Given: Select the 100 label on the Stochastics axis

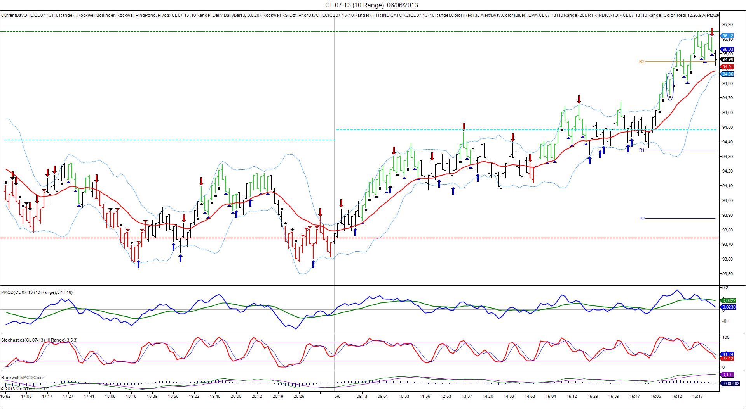Looking at the screenshot, I should pos(725,338).
